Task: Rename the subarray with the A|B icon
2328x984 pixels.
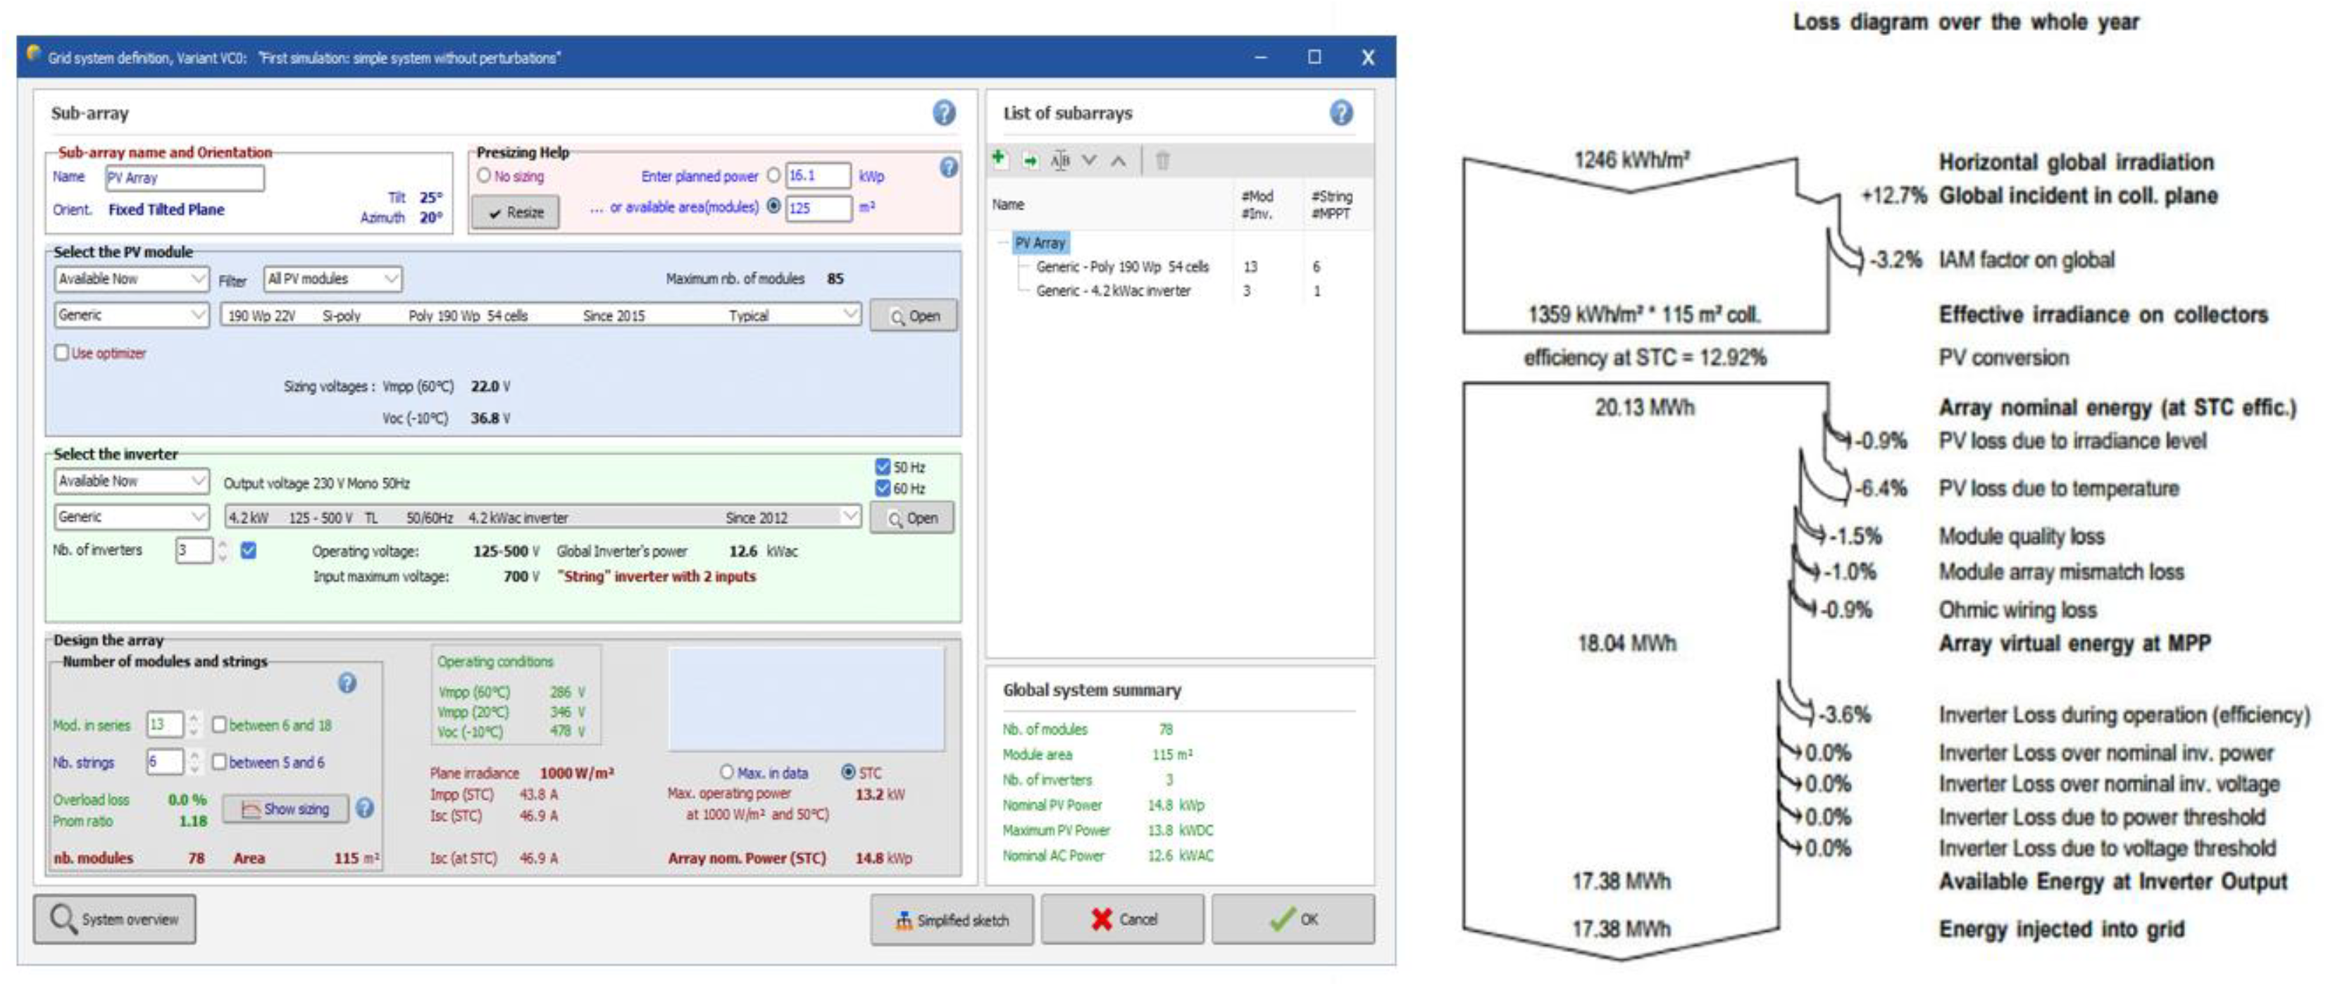Action: pyautogui.click(x=1059, y=161)
